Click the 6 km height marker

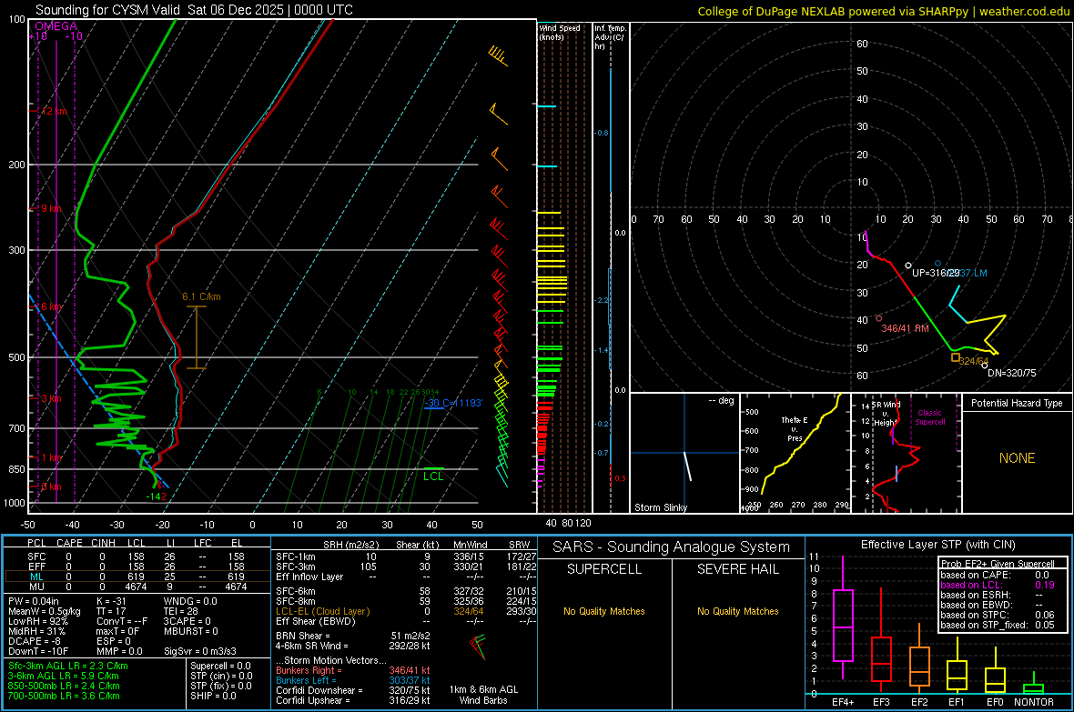pos(51,306)
